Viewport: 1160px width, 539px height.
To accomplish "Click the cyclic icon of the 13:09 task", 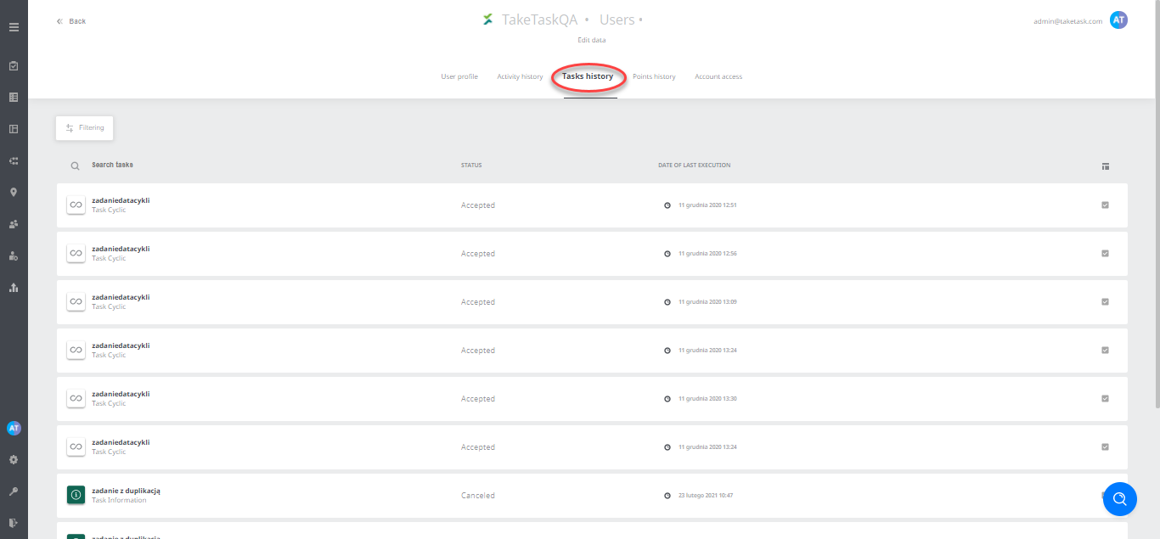I will coord(76,302).
